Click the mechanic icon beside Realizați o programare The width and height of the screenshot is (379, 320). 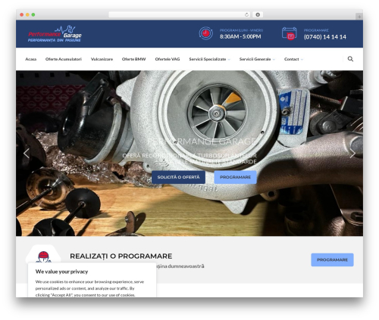tap(43, 256)
